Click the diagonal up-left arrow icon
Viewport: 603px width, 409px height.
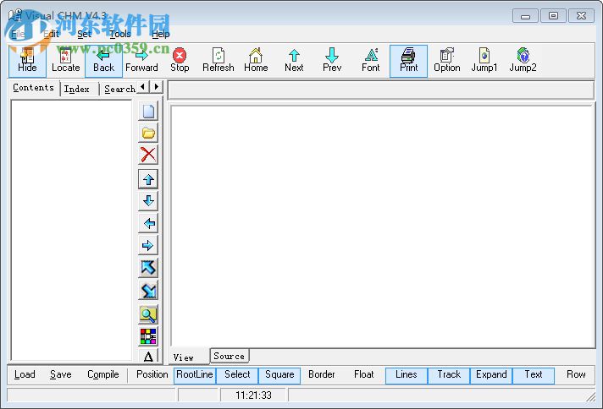tap(148, 268)
